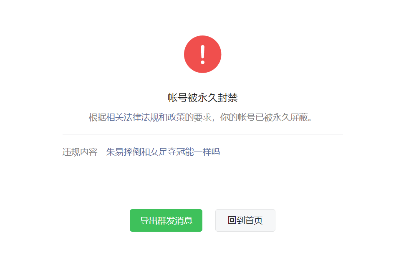Click the 朱易摔倒 violation title link

[x=124, y=152]
